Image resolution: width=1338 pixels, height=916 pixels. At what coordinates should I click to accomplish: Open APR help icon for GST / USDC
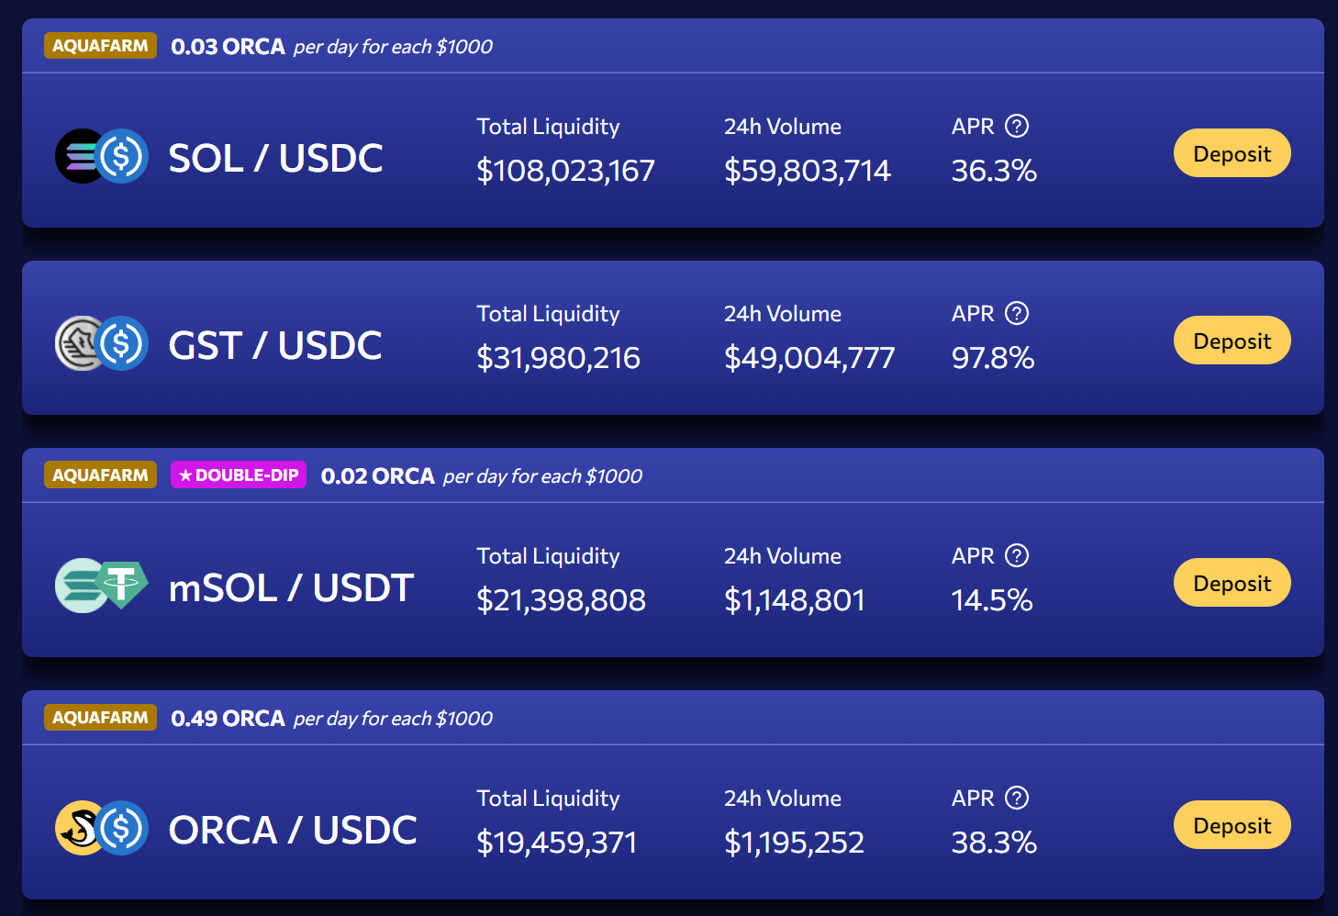click(x=1017, y=313)
